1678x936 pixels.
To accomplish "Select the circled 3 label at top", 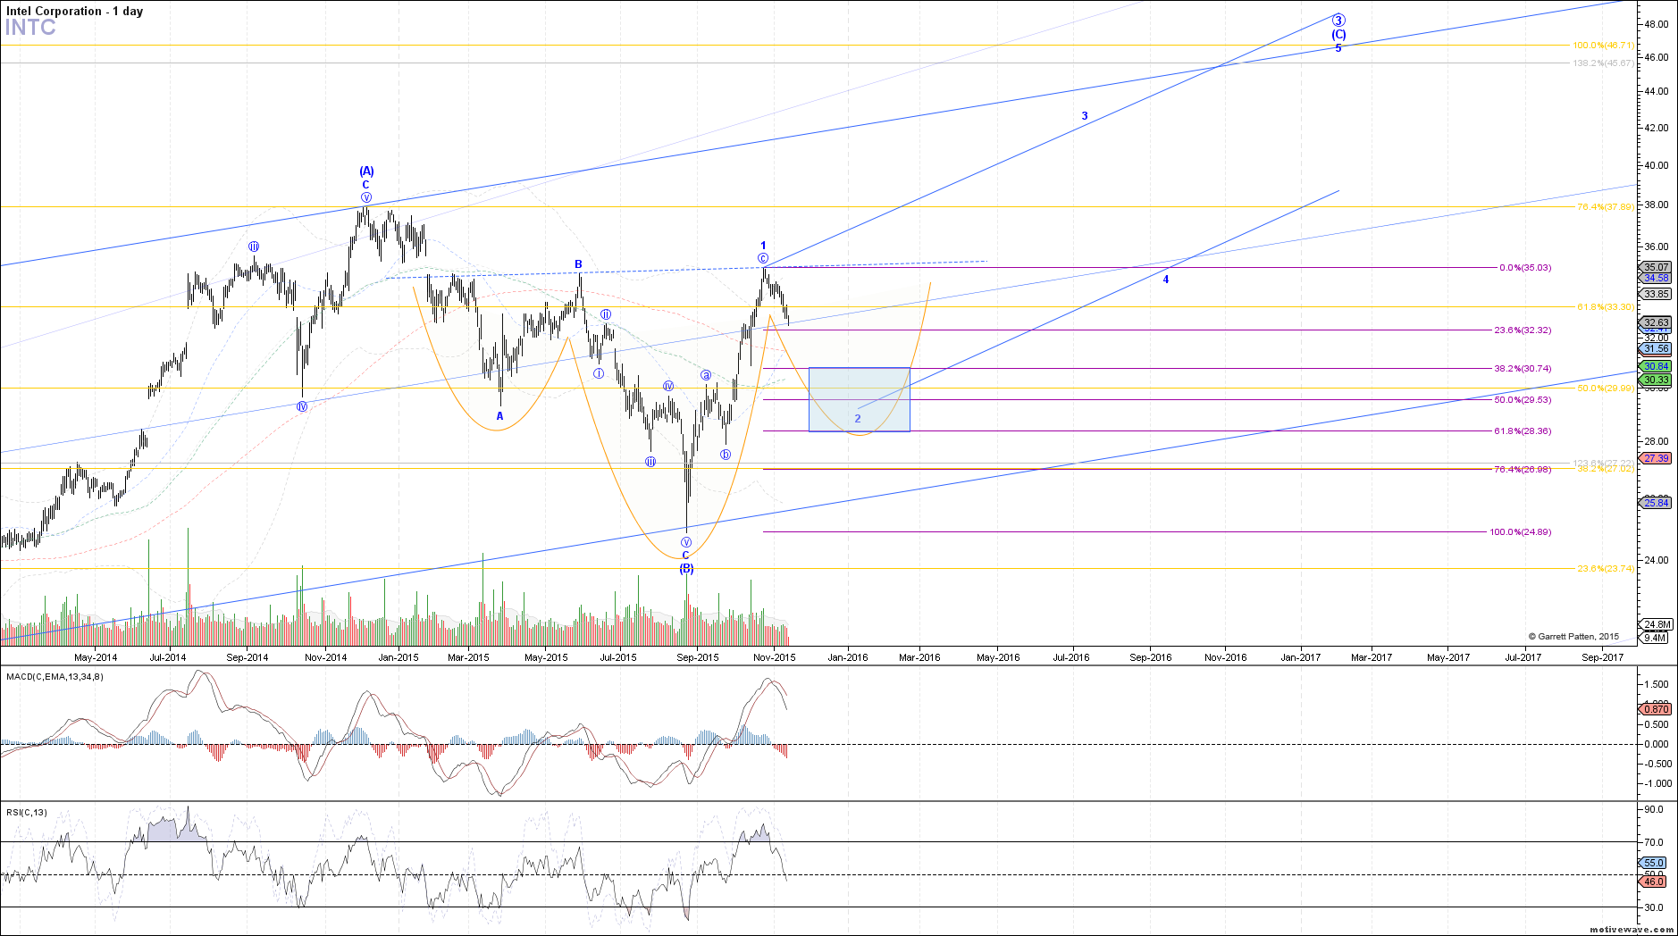I will (x=1338, y=20).
